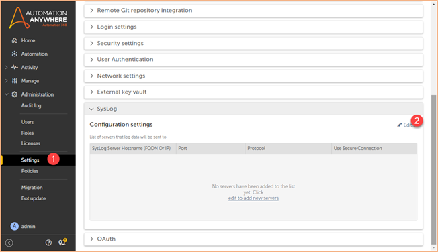Click the Manage sliders icon
This screenshot has height=252, width=438.
tap(15, 81)
